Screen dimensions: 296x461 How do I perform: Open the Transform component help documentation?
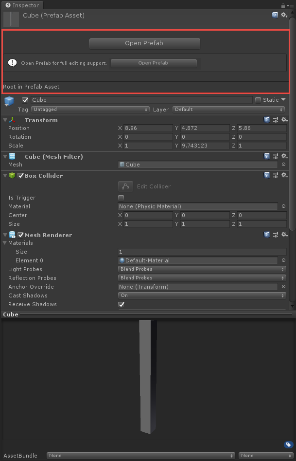pos(267,120)
